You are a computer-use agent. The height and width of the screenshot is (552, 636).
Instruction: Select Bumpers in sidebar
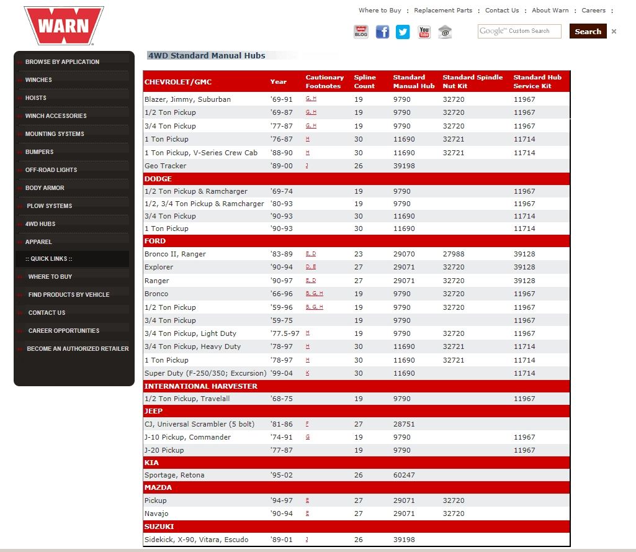click(39, 152)
